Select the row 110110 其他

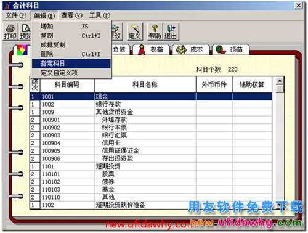click(x=151, y=197)
